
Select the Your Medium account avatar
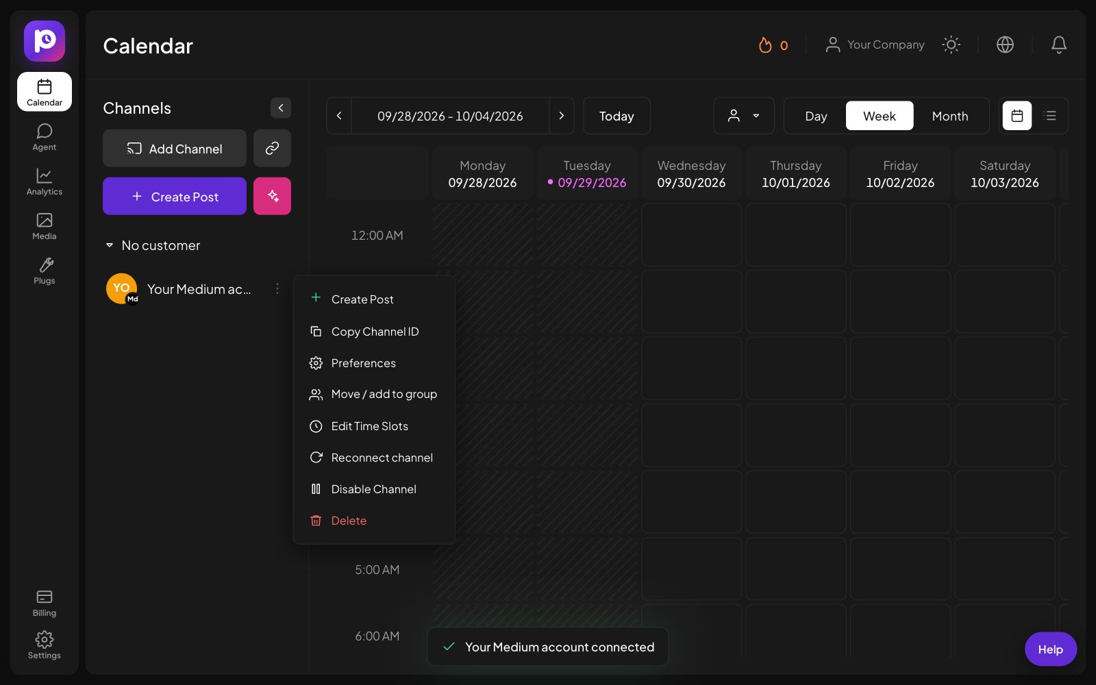pos(122,288)
